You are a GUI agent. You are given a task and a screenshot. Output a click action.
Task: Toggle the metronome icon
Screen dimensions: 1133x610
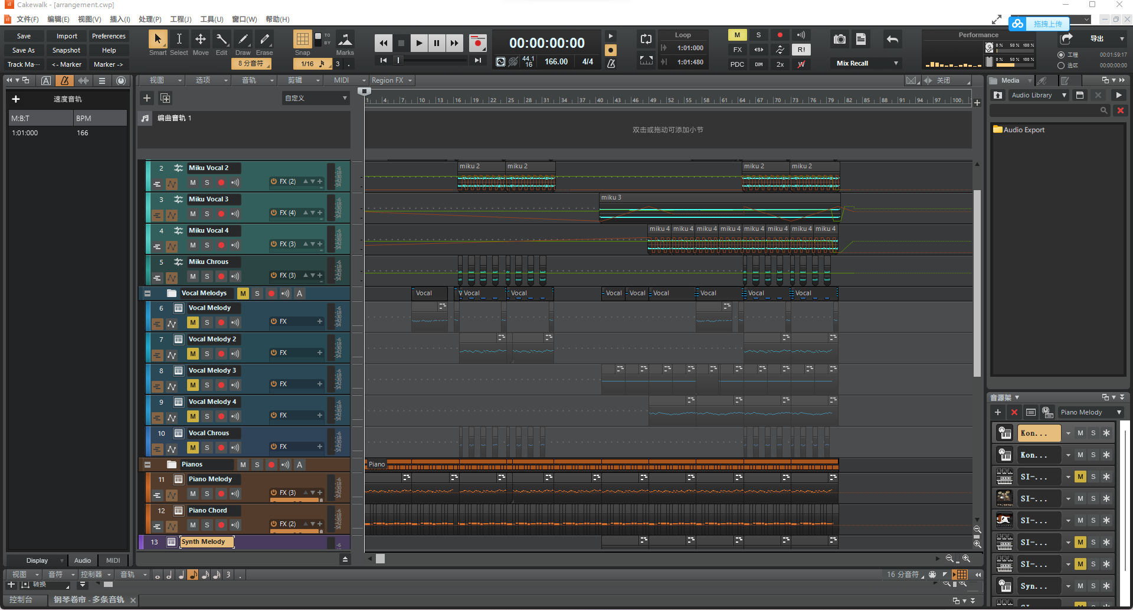pos(611,63)
